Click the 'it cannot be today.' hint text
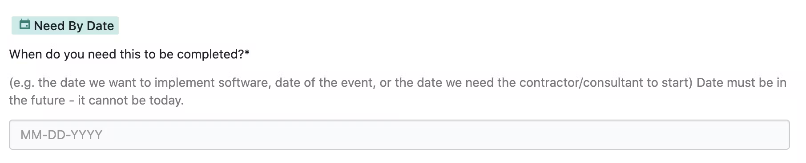Viewport: 806px width, 163px height. [x=131, y=101]
